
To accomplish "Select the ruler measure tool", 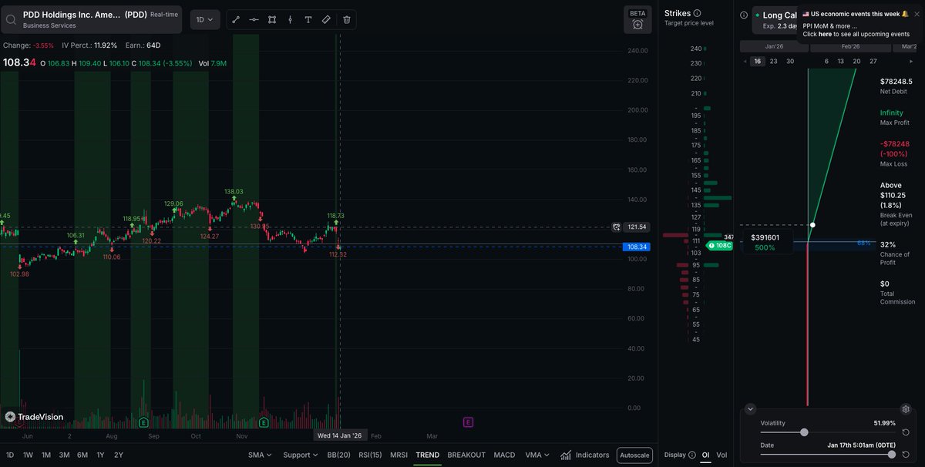I will click(327, 19).
